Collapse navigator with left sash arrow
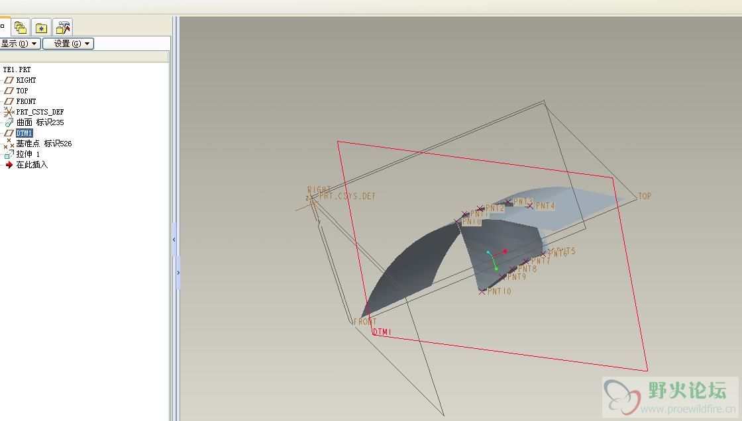The width and height of the screenshot is (742, 421). pyautogui.click(x=174, y=240)
